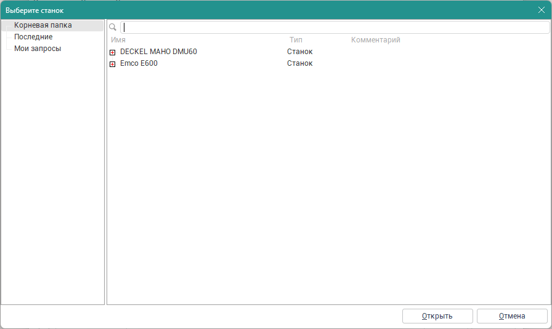Sort by the Имя column header

pos(118,40)
